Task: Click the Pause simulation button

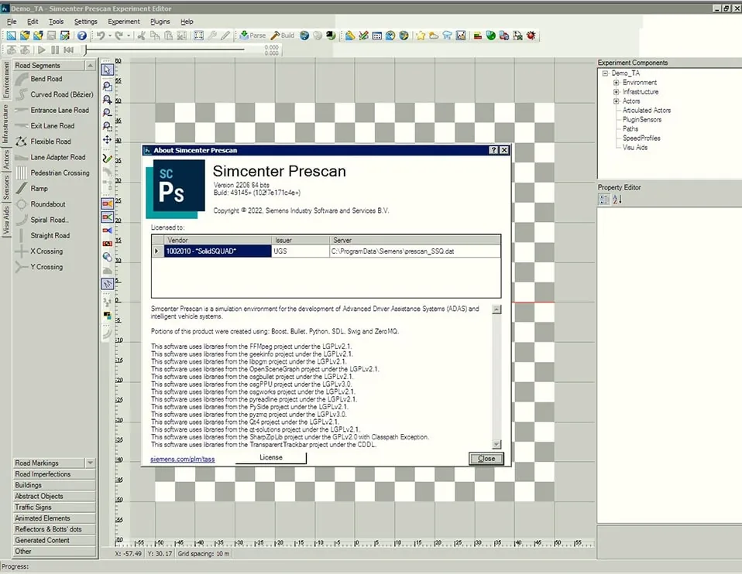Action: point(55,50)
